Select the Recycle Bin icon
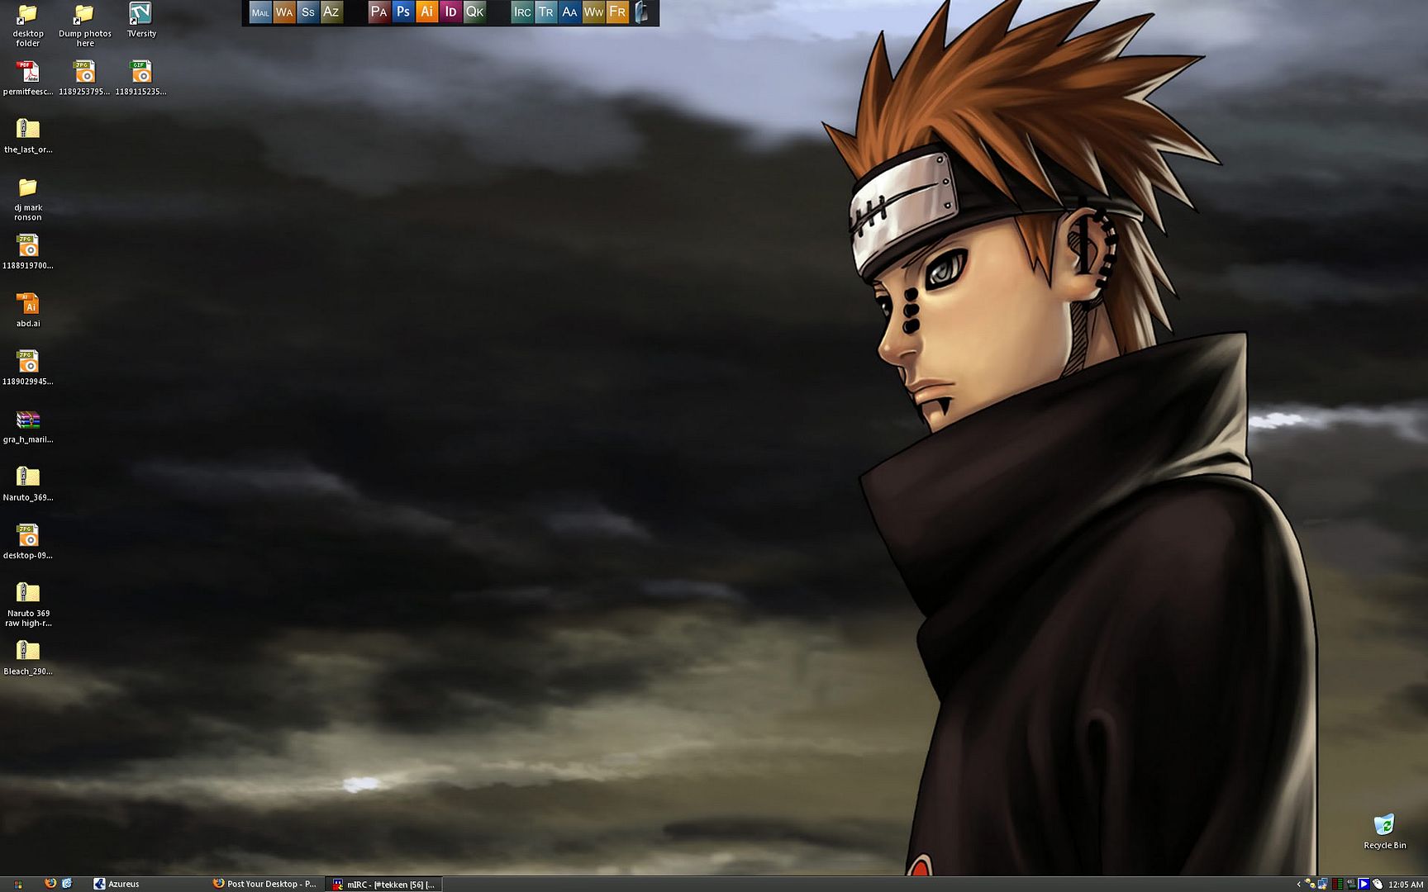This screenshot has width=1428, height=892. [1384, 831]
